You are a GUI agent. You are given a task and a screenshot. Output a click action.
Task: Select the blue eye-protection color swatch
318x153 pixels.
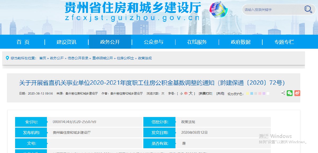point(251,94)
